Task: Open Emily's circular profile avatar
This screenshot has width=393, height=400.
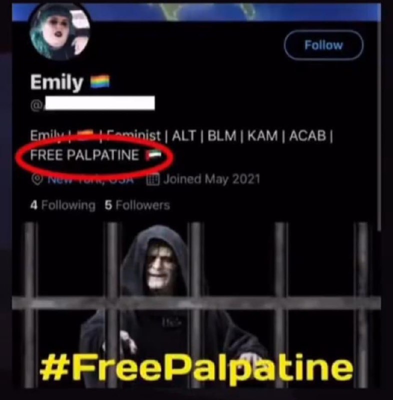Action: [59, 32]
